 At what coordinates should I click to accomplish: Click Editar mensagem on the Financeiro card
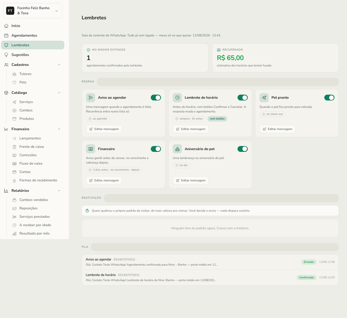pyautogui.click(x=104, y=180)
